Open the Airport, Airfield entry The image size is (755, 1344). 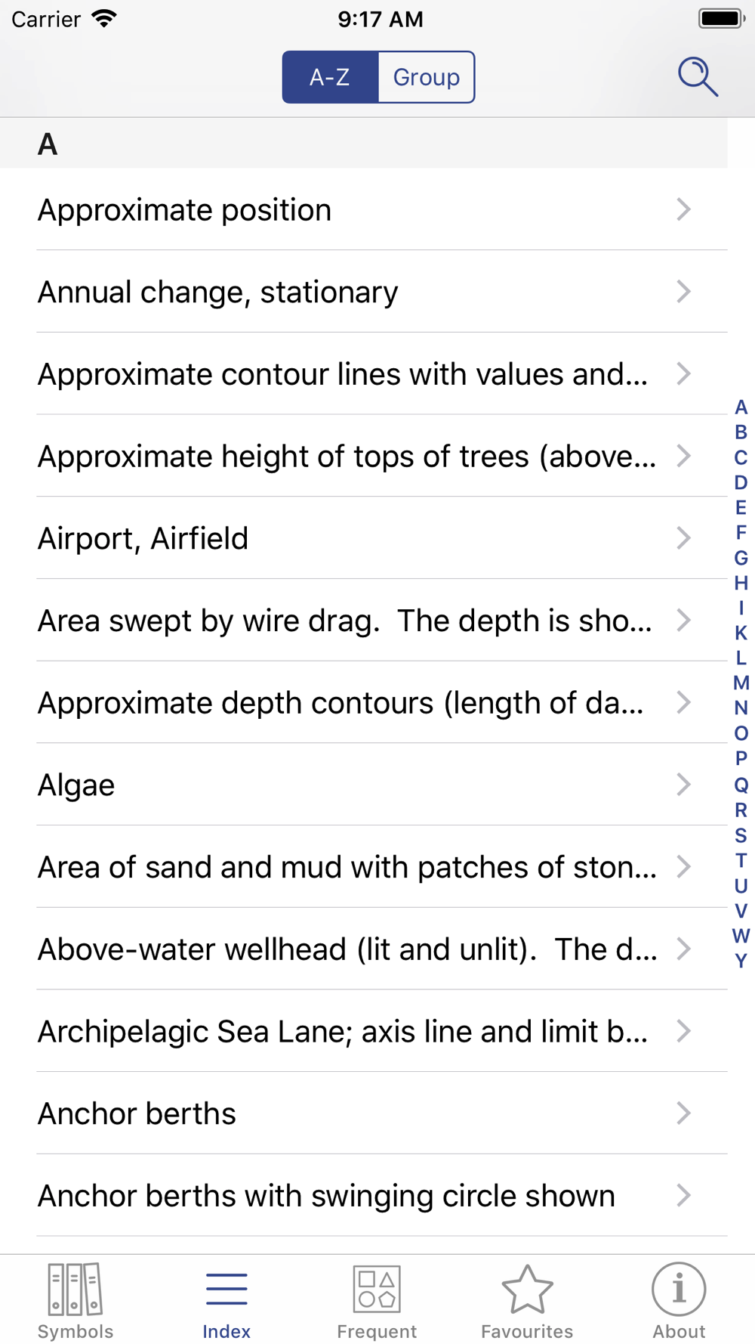pos(364,538)
